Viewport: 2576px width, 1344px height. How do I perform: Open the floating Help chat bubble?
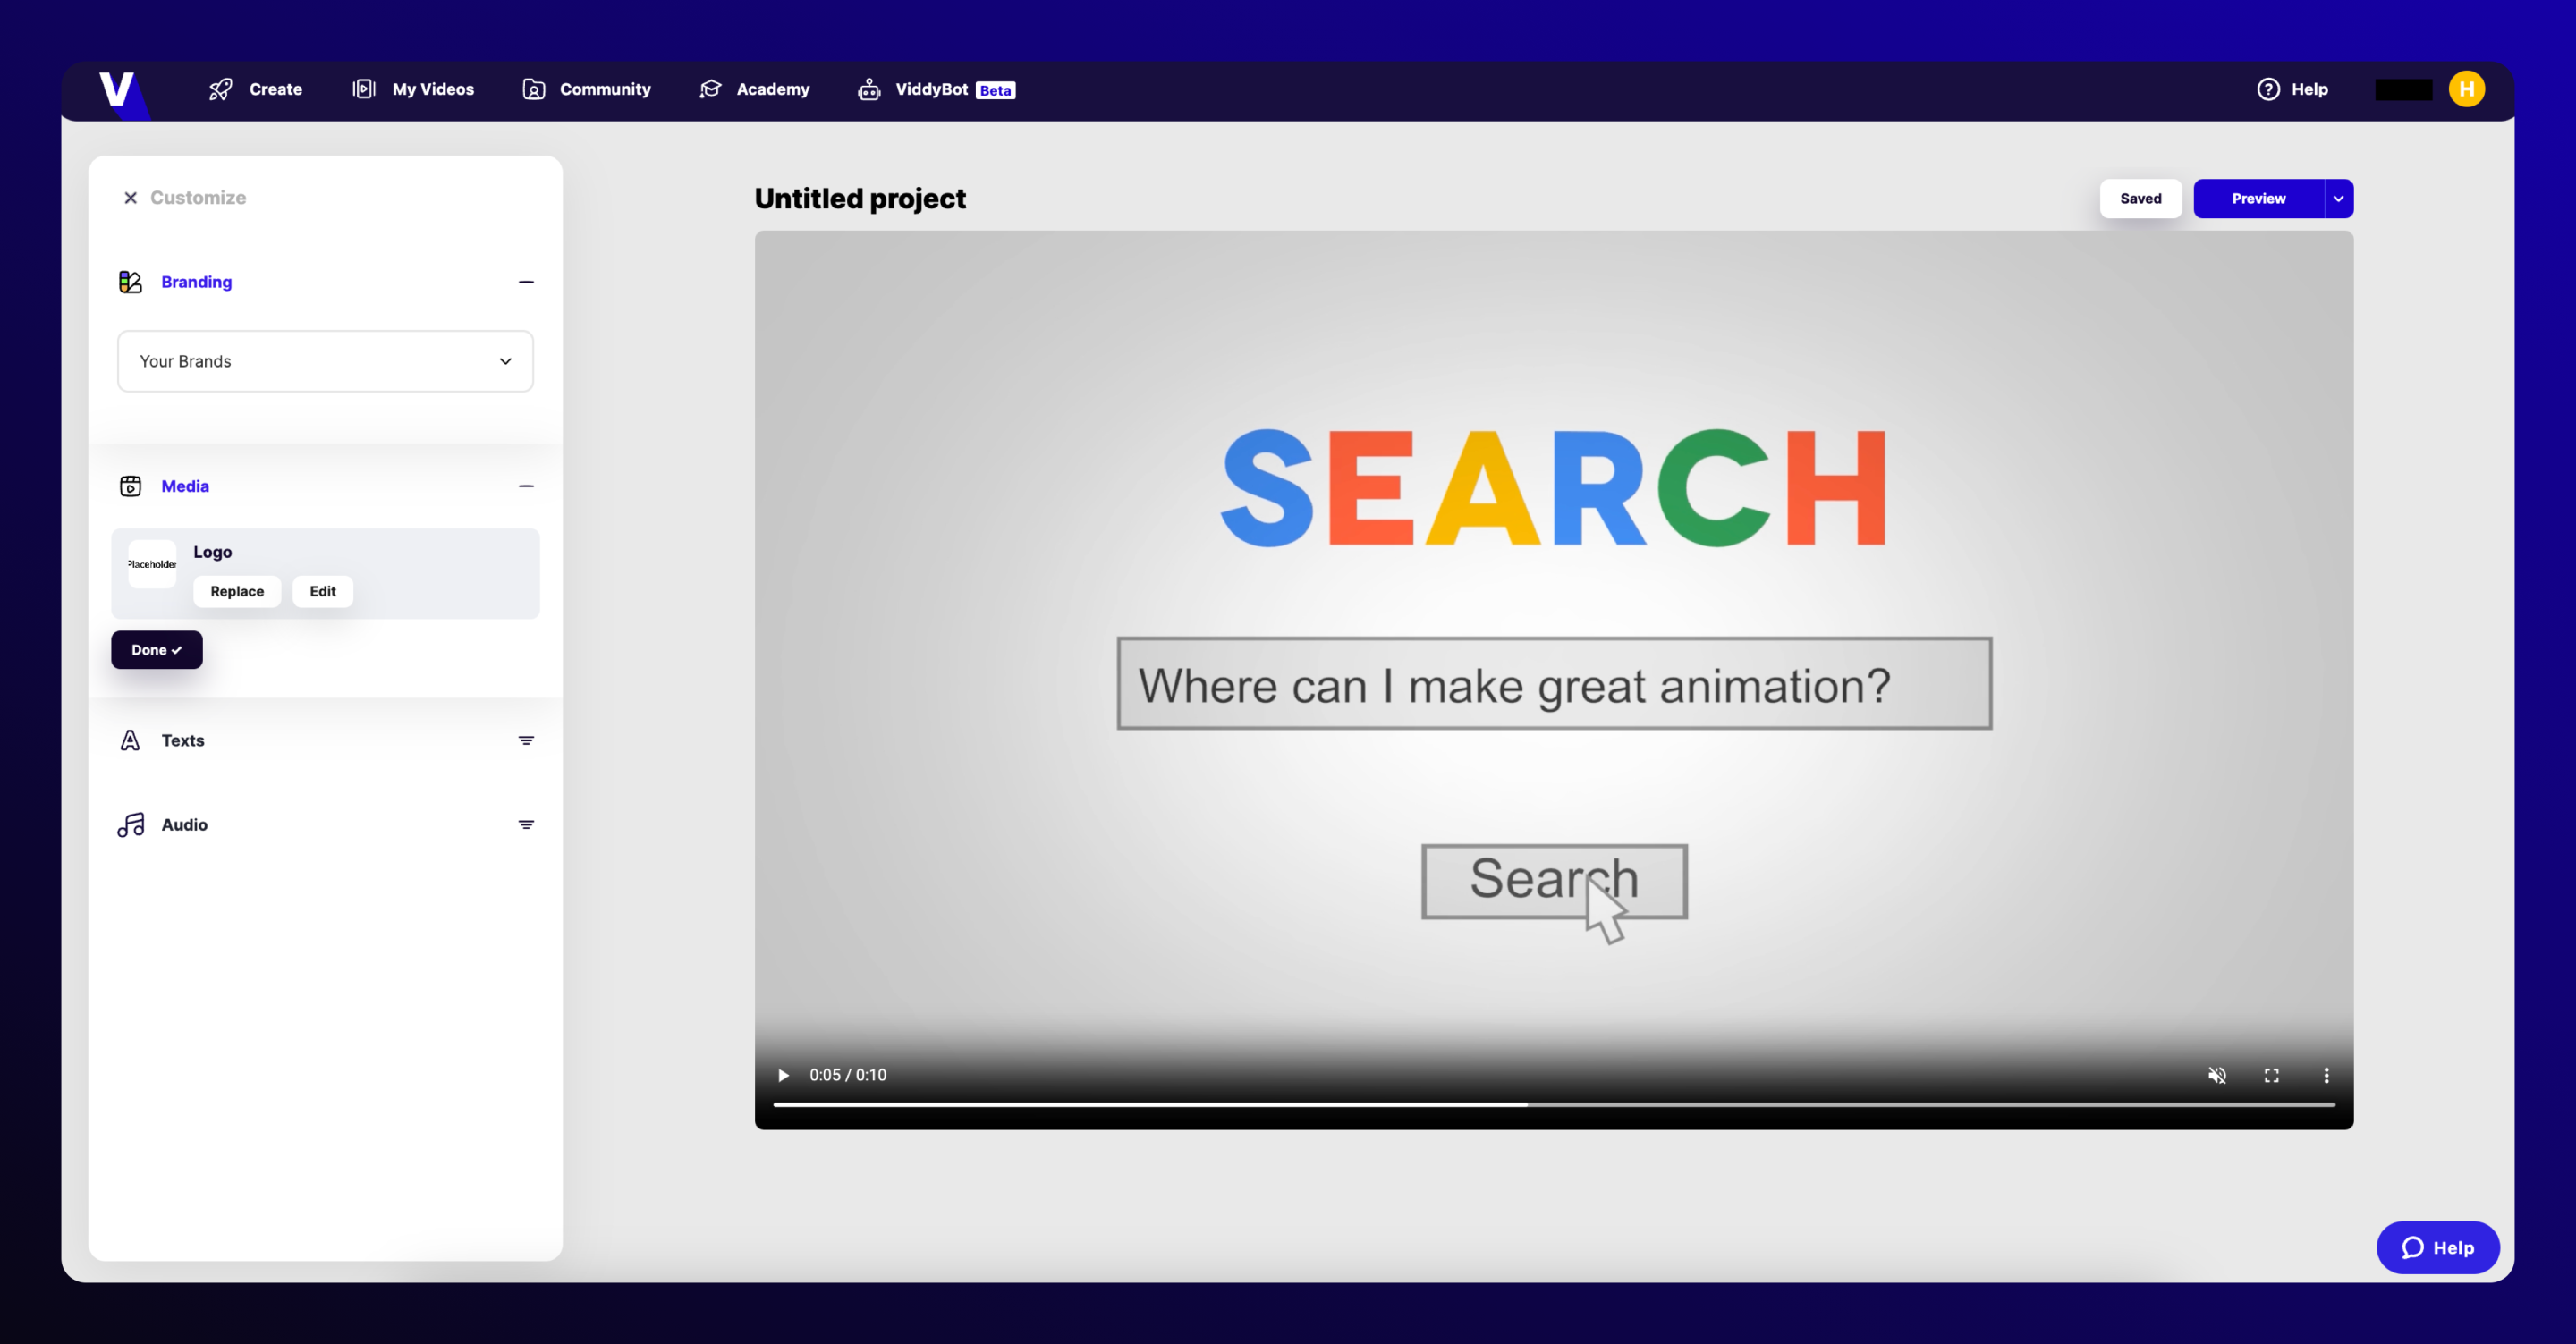click(x=2437, y=1247)
